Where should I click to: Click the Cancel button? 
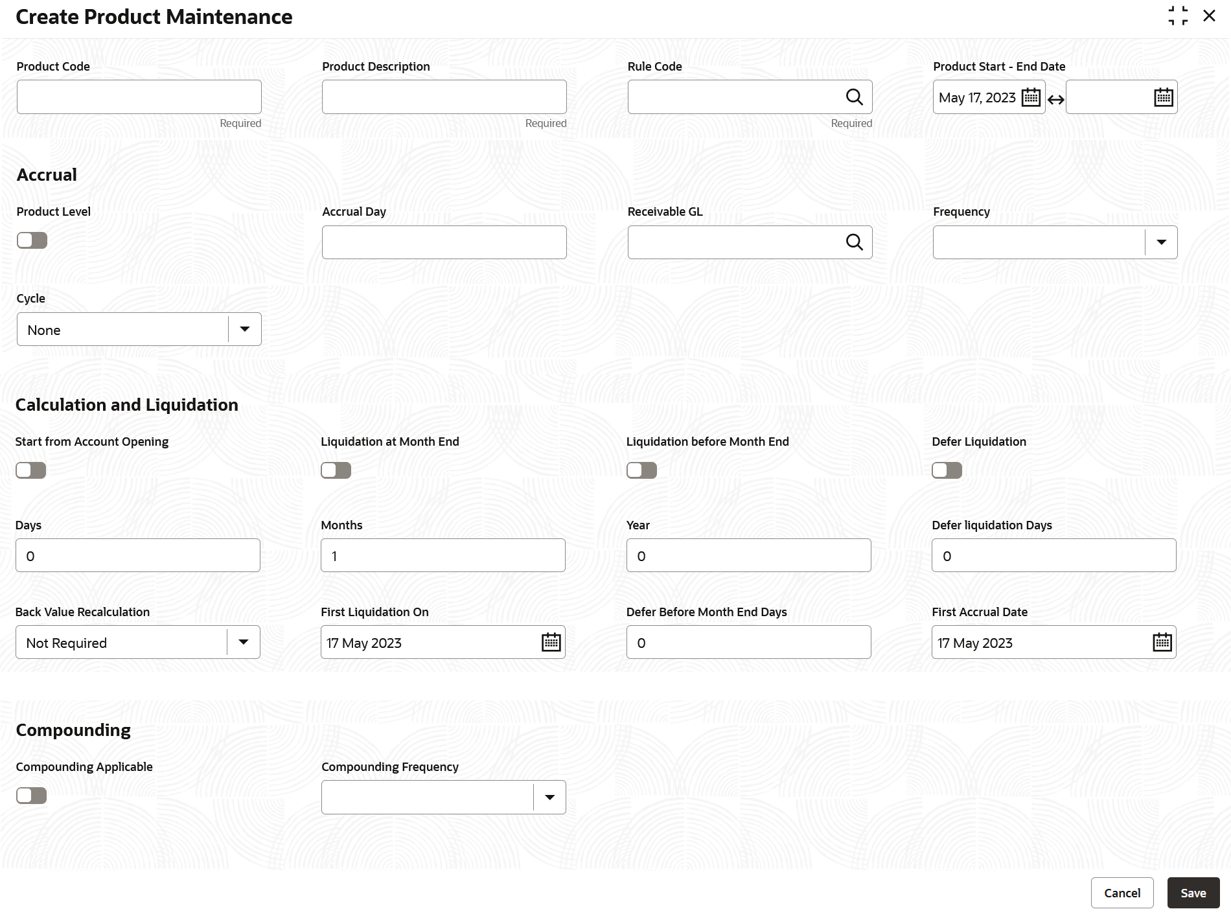click(x=1122, y=893)
